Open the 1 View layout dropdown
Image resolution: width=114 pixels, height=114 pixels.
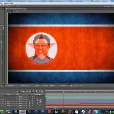tap(64, 85)
